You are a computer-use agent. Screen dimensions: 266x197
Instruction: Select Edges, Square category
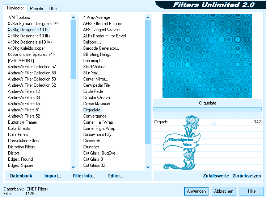pos(21,165)
